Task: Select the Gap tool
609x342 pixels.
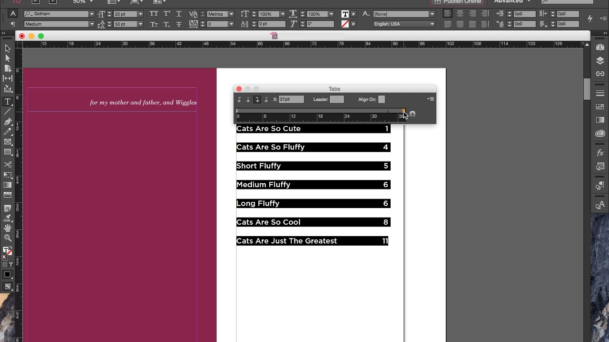Action: click(8, 78)
